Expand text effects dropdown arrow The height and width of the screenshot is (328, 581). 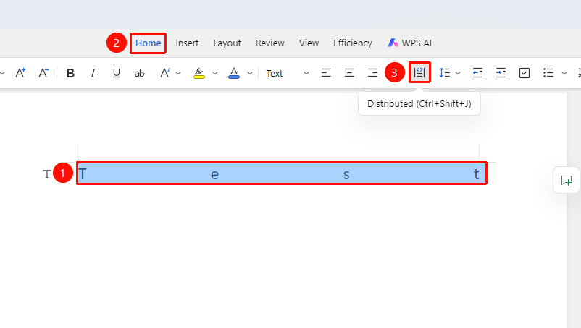point(178,73)
